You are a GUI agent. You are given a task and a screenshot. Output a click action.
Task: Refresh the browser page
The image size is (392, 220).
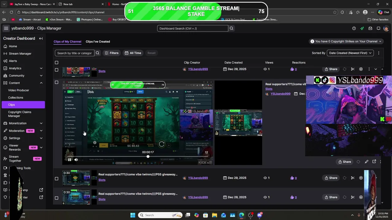[11, 12]
